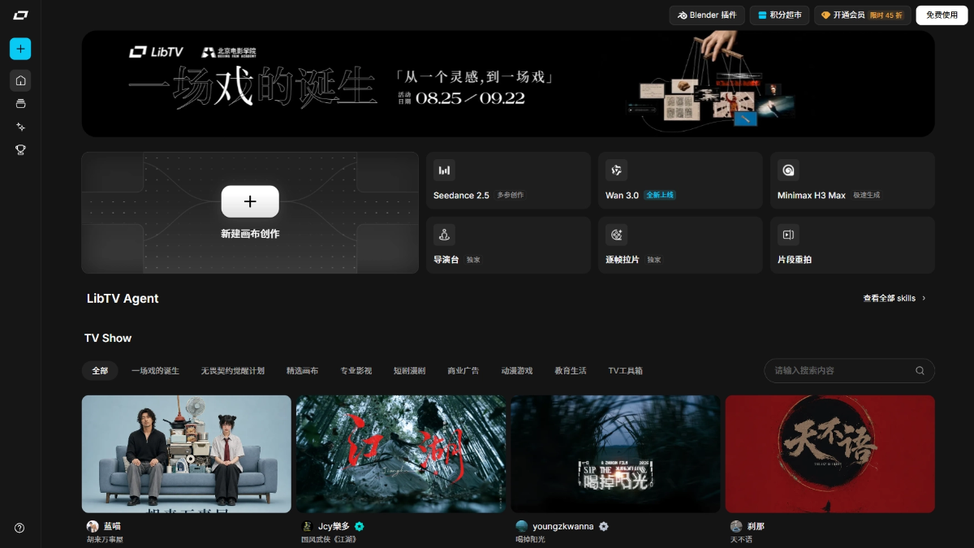The image size is (974, 548).
Task: Click author name youngzkwanna
Action: (563, 526)
